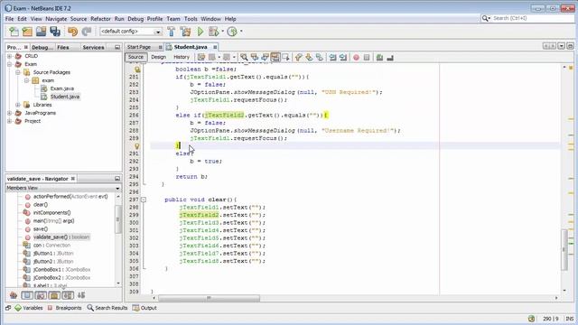The height and width of the screenshot is (325, 578).
Task: Click the Stop Macro Recording icon
Action: (367, 57)
